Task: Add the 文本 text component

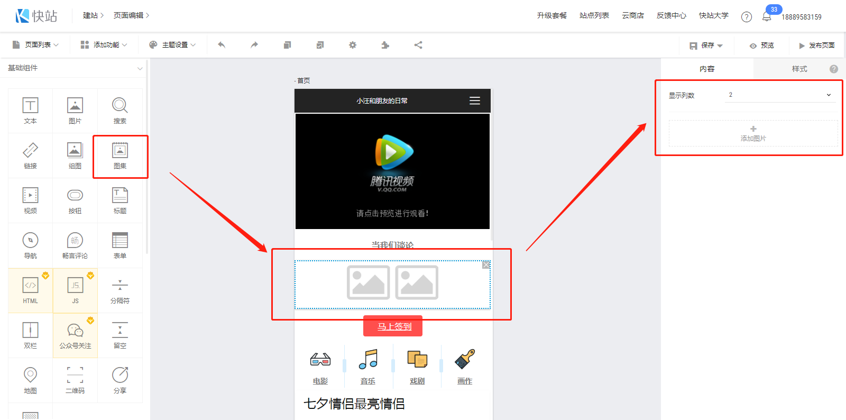Action: [x=30, y=111]
